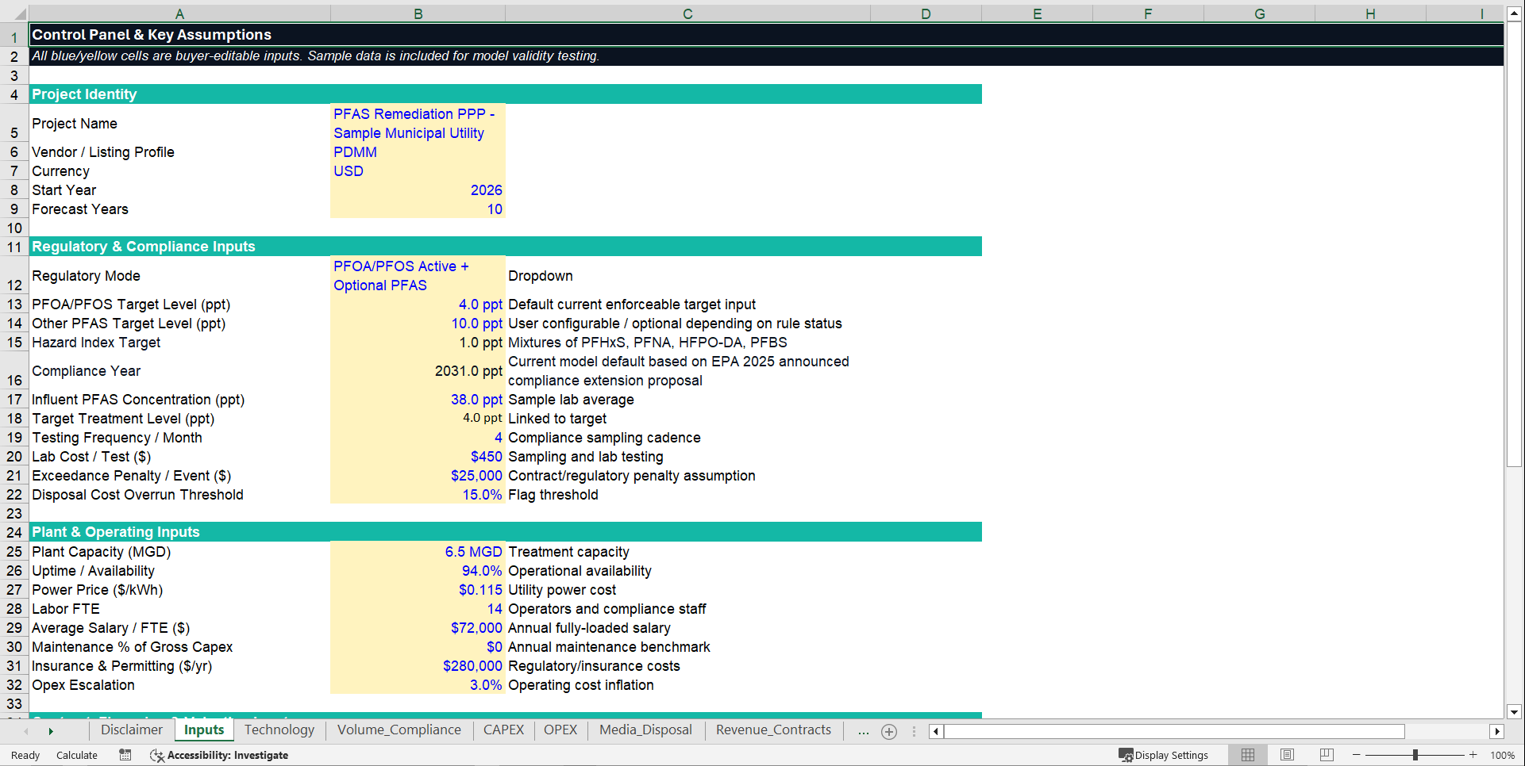Image resolution: width=1525 pixels, height=766 pixels.
Task: Click the horizontal scroll right arrow
Action: pyautogui.click(x=1497, y=731)
